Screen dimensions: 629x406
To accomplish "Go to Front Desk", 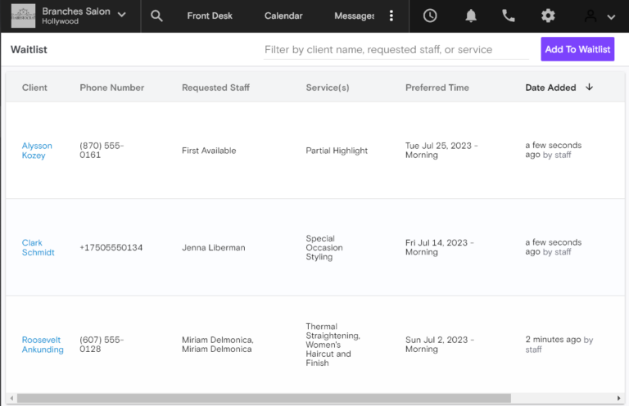I will pyautogui.click(x=210, y=16).
